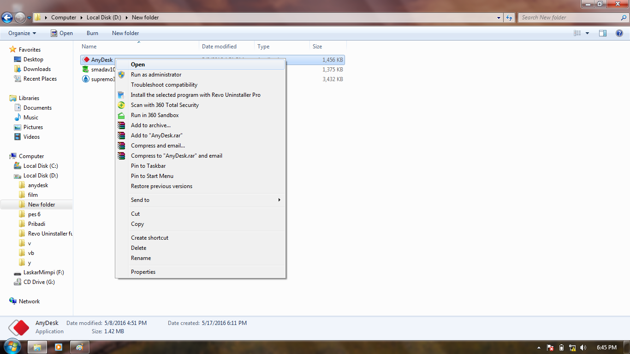Show the preview pane icon
The image size is (630, 354).
pyautogui.click(x=603, y=33)
